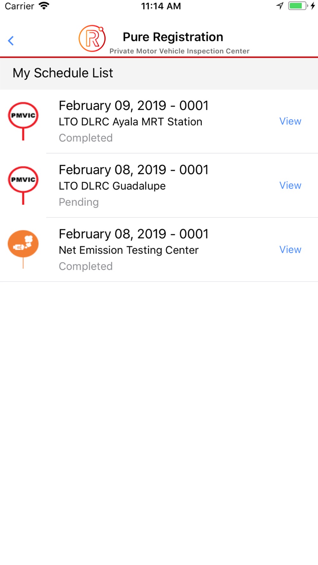Viewport: 318px width, 565px height.
Task: Select the Net Emission Testing Center name
Action: (128, 250)
